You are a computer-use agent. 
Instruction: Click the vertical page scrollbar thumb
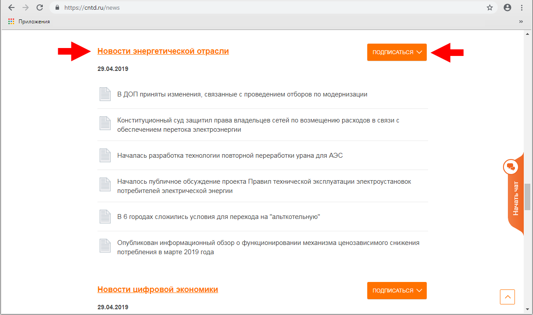click(x=527, y=198)
